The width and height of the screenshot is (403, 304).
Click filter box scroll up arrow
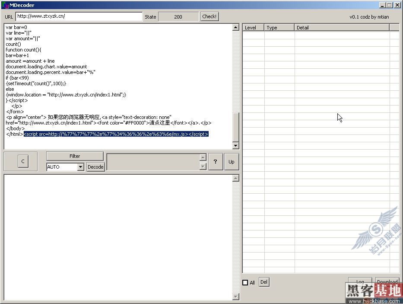[x=203, y=157]
